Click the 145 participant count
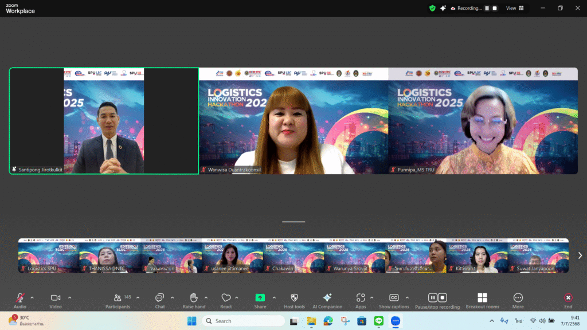The image size is (587, 330). (x=128, y=297)
